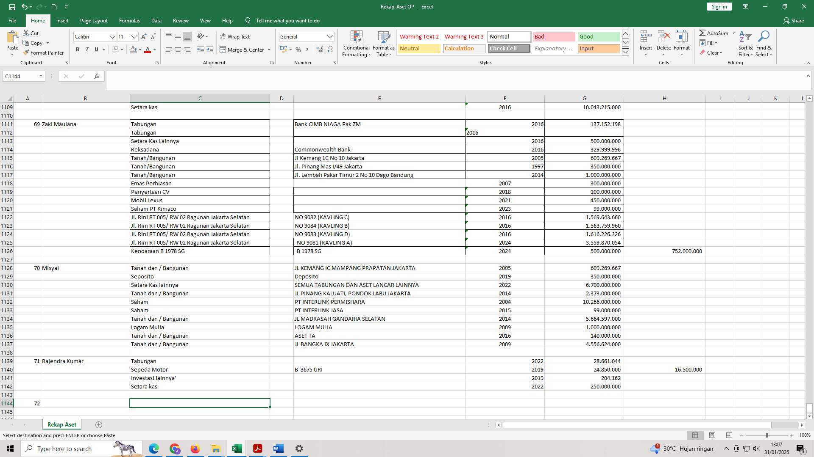This screenshot has height=457, width=814.
Task: Toggle Wrap Text for the selection
Action: [x=235, y=36]
